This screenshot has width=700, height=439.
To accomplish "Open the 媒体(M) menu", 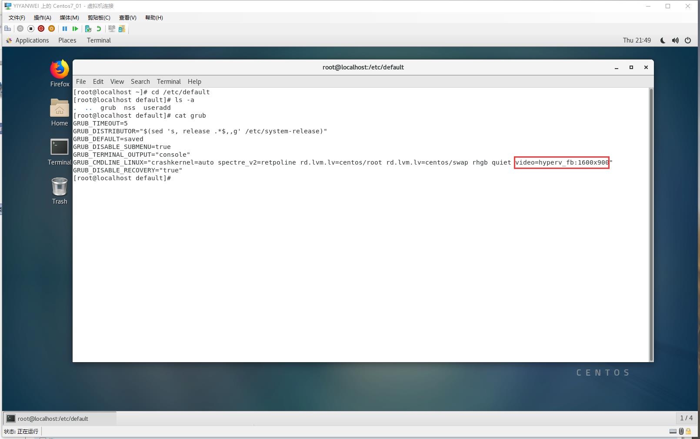I will [x=69, y=18].
